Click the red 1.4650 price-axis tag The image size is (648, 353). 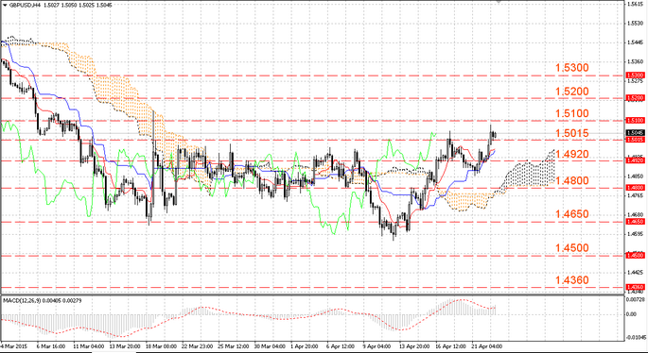635,222
